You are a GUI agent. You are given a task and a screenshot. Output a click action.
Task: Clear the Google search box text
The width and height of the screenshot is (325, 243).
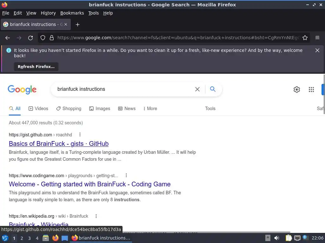point(197,89)
